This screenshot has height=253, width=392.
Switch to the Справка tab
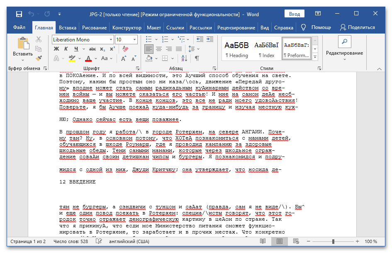click(284, 28)
